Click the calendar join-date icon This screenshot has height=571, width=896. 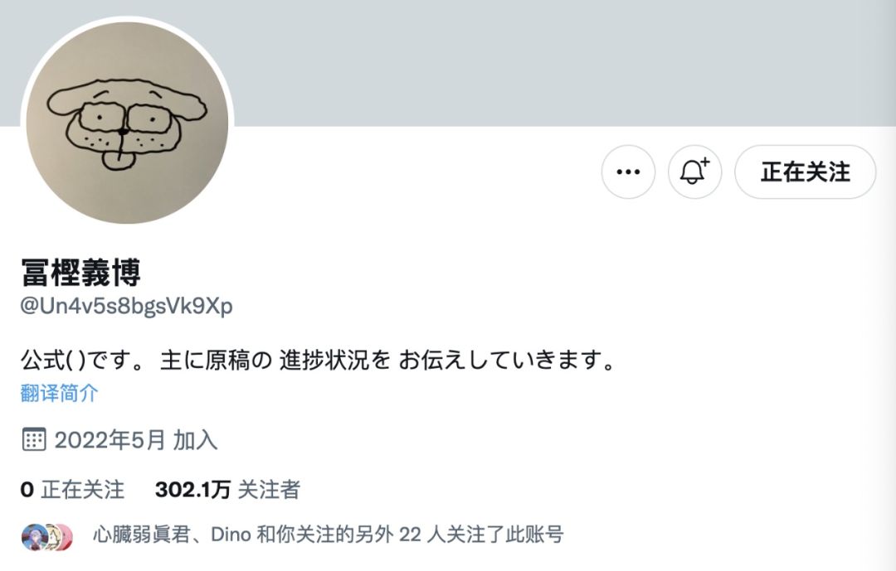[x=34, y=440]
